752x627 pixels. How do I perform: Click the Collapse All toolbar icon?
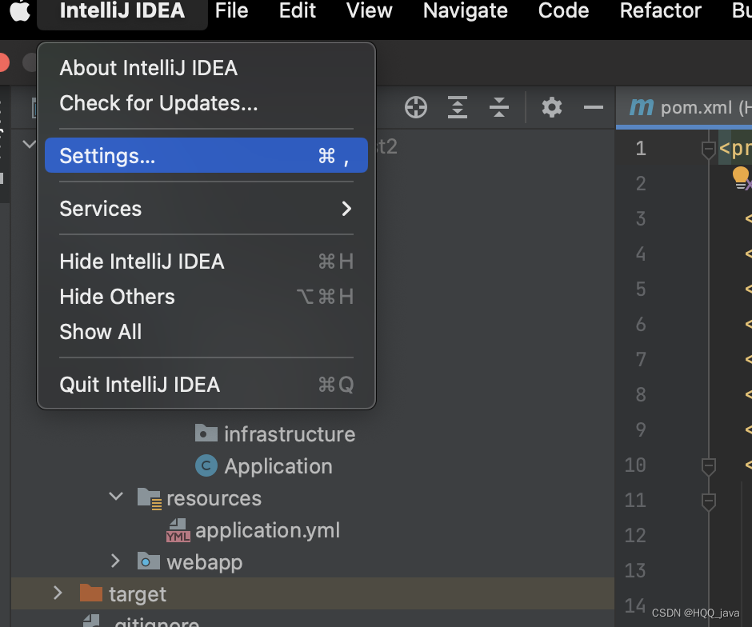499,107
